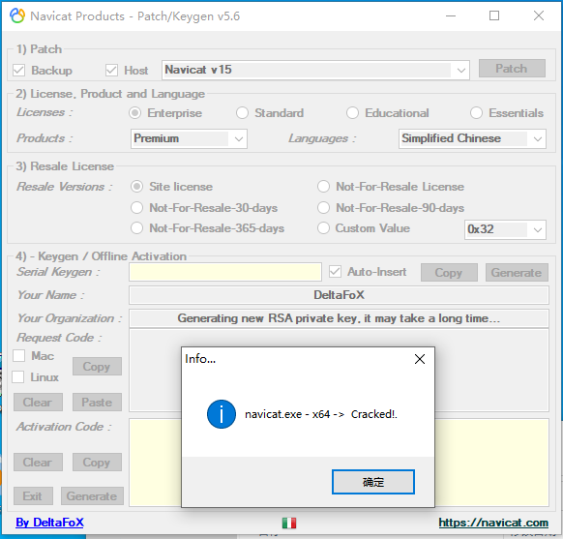
Task: Clear the Activation Code
Action: [38, 463]
